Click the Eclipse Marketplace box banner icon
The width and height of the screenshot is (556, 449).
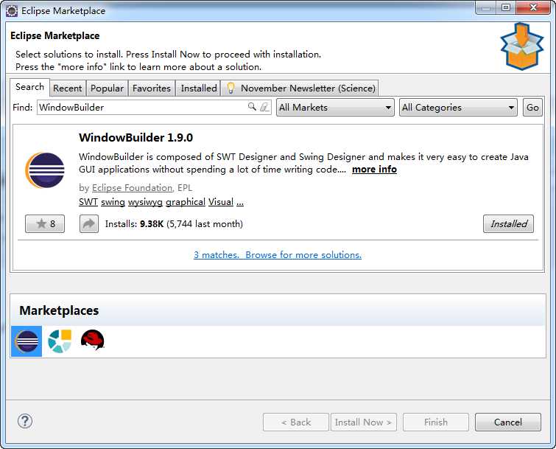coord(521,46)
